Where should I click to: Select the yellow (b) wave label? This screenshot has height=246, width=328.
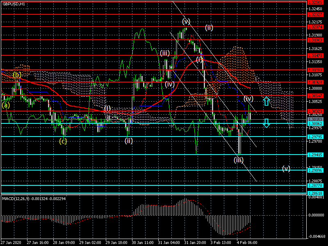17,75
